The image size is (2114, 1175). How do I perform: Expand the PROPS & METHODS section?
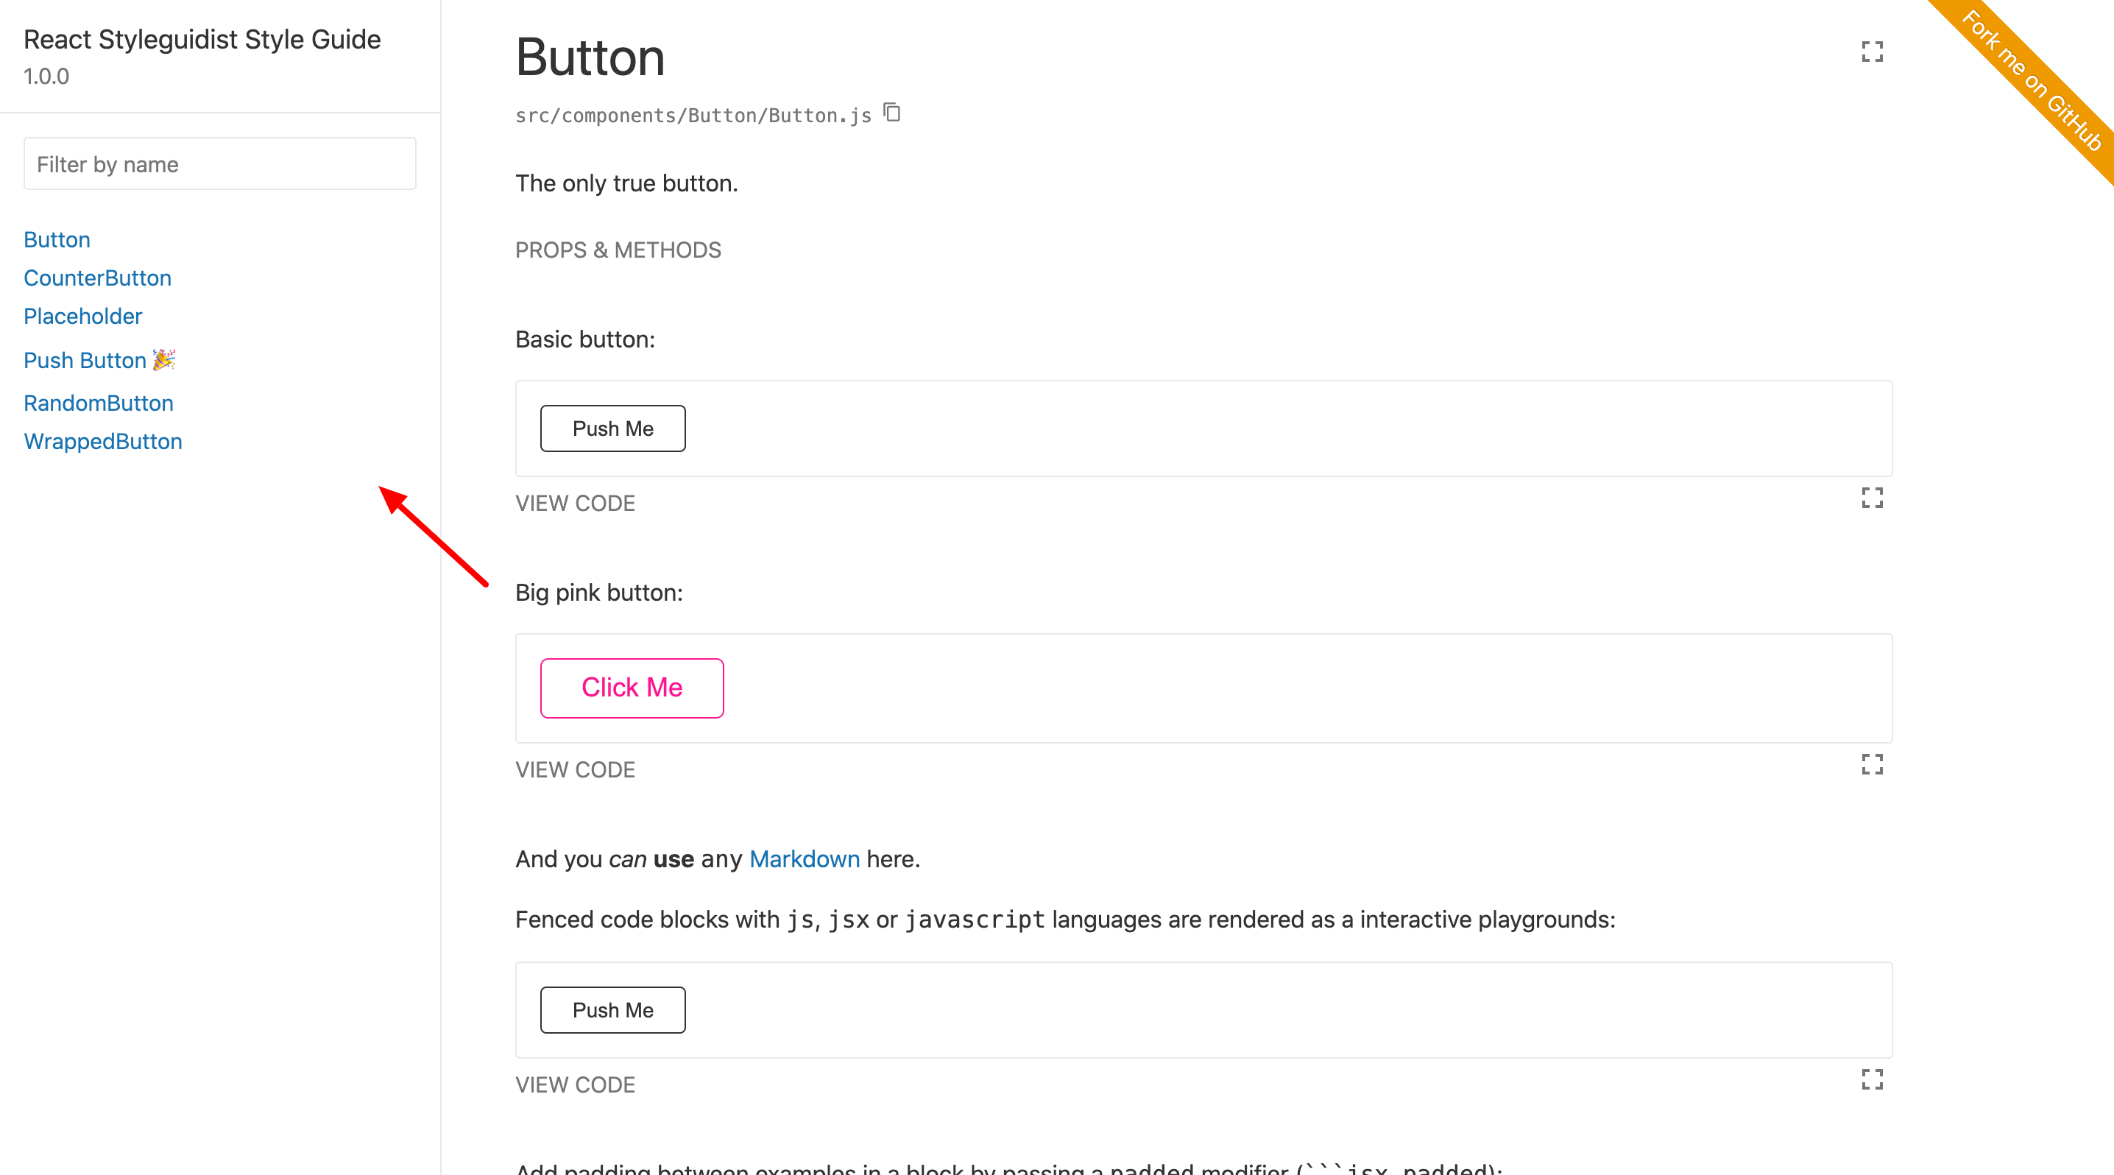coord(618,250)
